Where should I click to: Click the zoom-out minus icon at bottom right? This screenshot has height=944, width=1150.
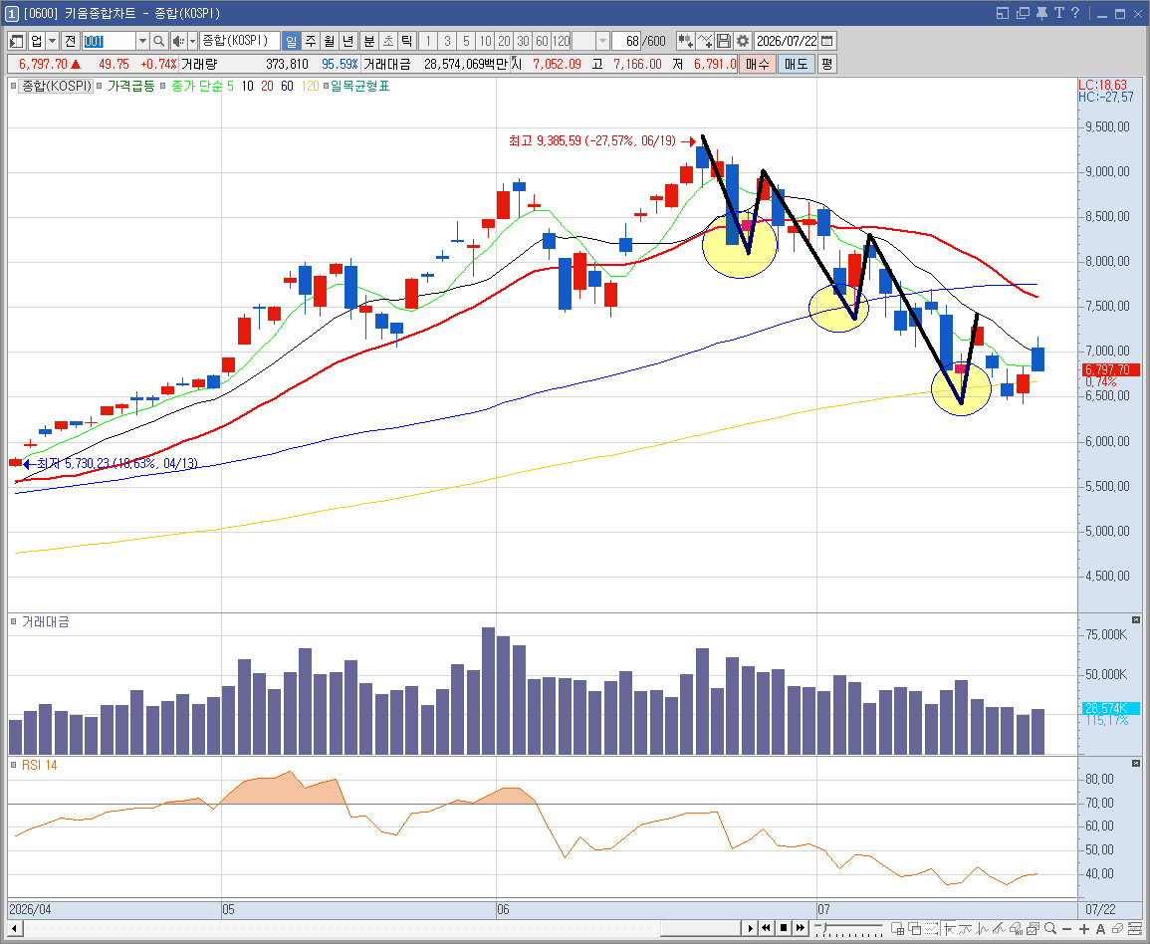[x=1067, y=929]
